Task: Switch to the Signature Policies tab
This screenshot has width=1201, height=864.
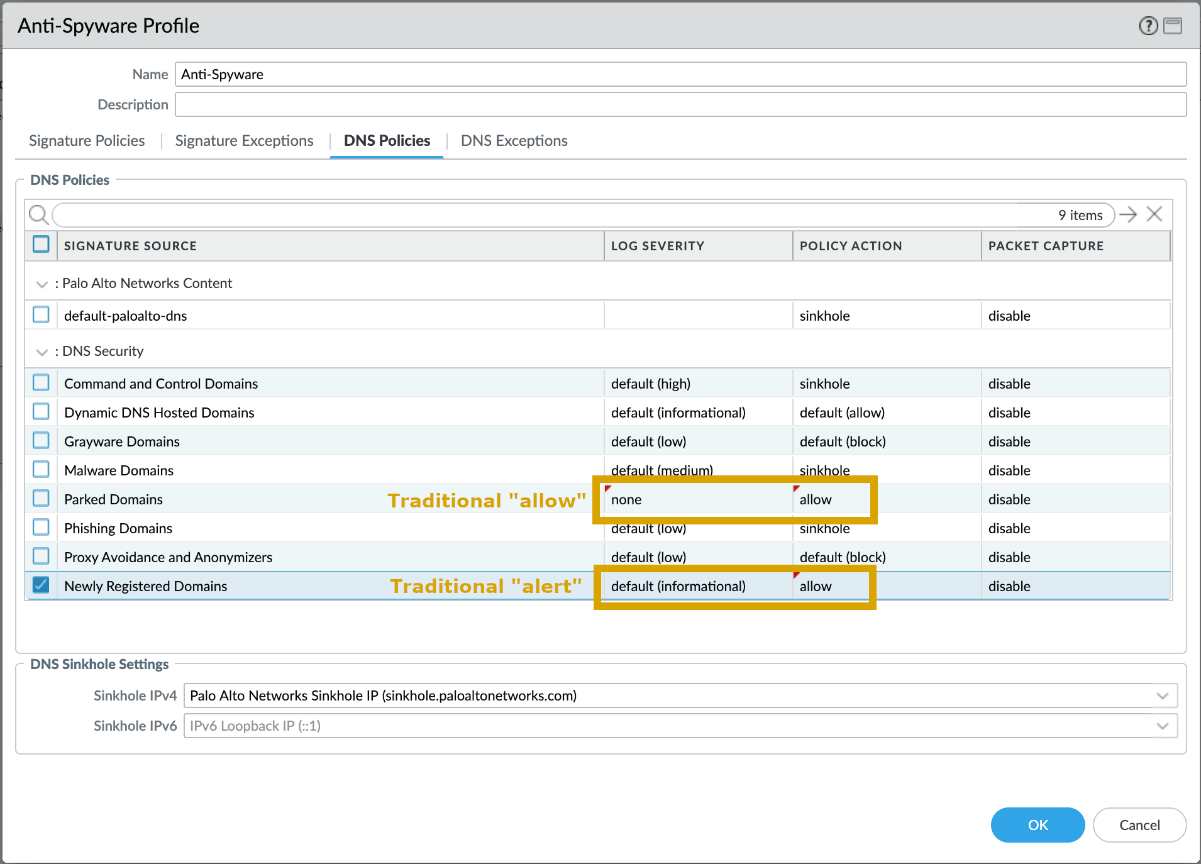Action: [x=87, y=141]
